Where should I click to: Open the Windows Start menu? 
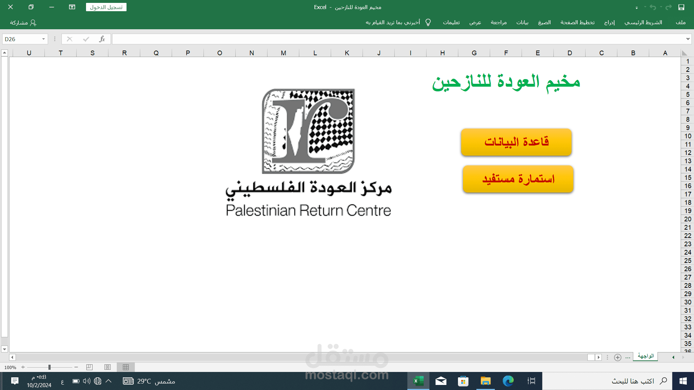(683, 381)
